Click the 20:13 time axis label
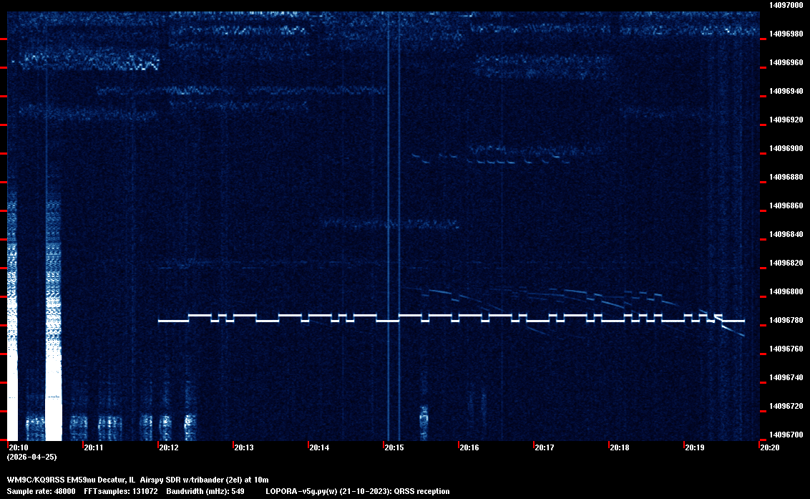Screen dimensions: 810x499 click(244, 447)
